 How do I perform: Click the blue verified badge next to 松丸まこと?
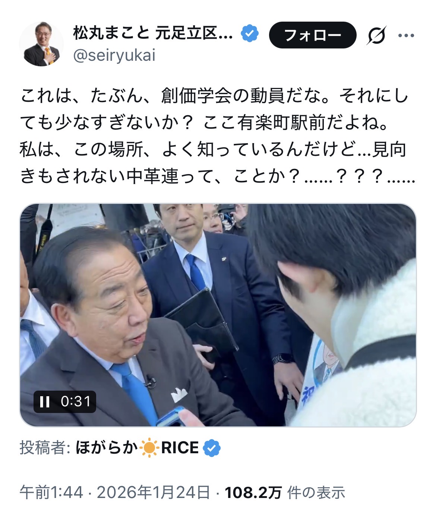pos(250,33)
